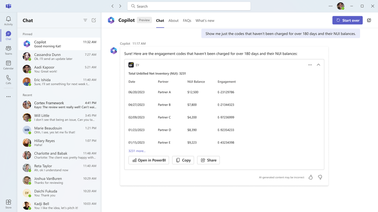Collapse the EY results card
Image resolution: width=378 pixels, height=212 pixels.
(x=318, y=65)
